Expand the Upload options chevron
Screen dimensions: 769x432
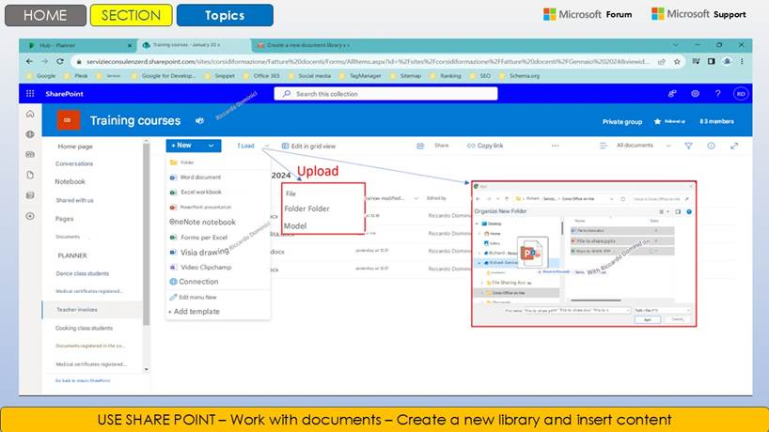point(267,146)
